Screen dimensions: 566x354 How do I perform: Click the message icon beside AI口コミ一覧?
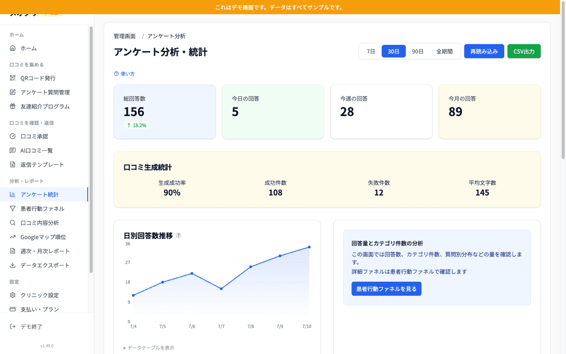pyautogui.click(x=13, y=150)
